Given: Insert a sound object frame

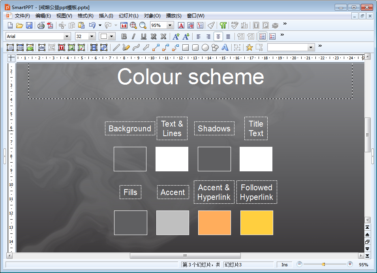Looking at the screenshot, I should pyautogui.click(x=104, y=47).
